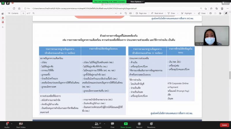Click the PDF print icon
The height and width of the screenshot is (129, 231).
click(210, 13)
